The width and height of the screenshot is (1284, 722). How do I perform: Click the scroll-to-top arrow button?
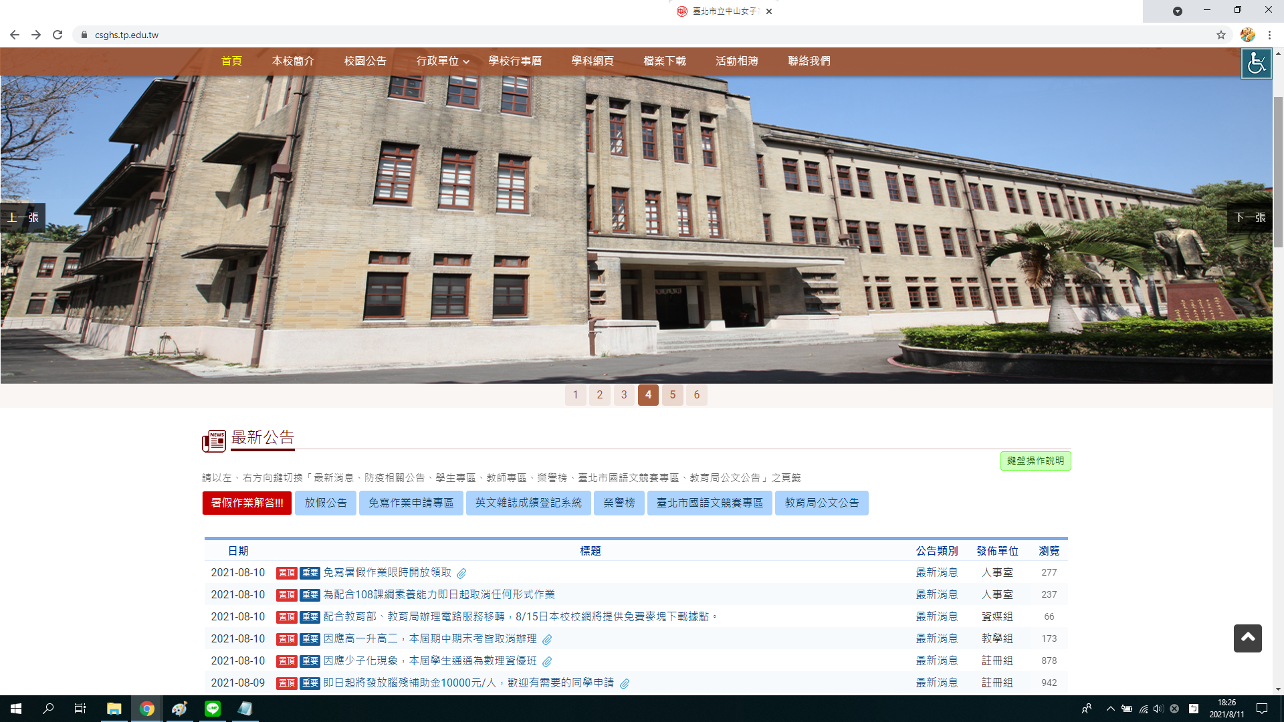click(1247, 638)
